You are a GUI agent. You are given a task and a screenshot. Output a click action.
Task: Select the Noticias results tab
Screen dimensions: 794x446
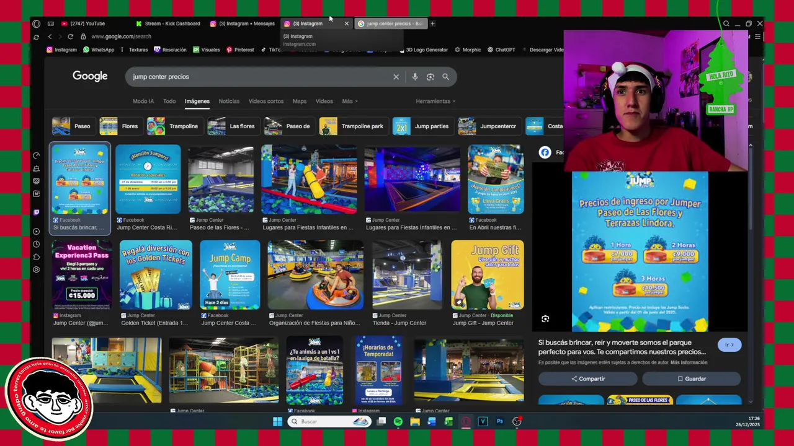pos(229,101)
